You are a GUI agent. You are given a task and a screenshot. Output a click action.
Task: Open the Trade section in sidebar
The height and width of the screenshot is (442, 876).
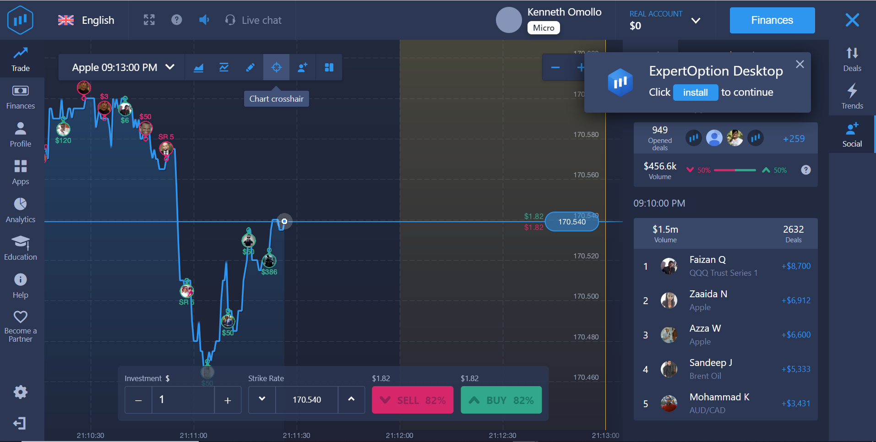[x=20, y=59]
